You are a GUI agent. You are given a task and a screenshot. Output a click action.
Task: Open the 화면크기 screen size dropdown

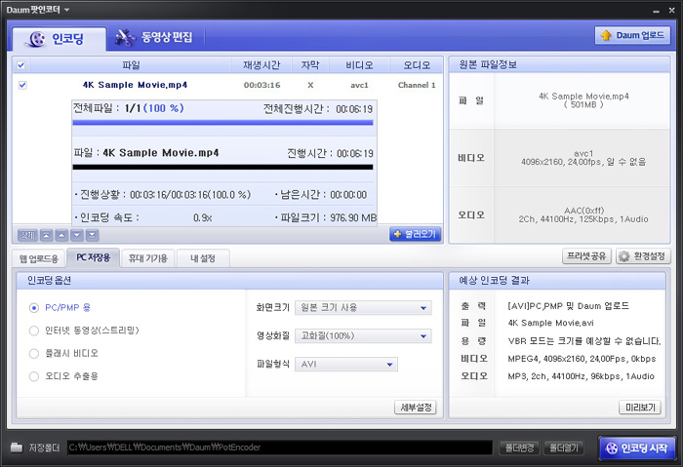coord(363,308)
